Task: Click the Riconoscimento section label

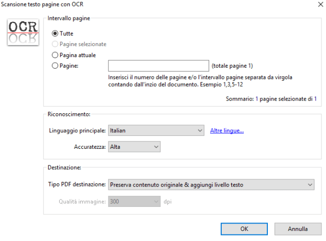Action: 69,114
